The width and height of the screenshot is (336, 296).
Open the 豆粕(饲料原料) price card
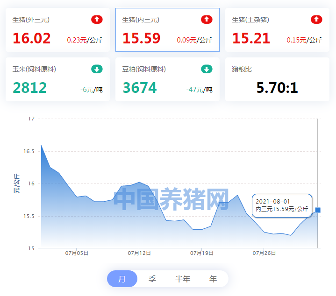point(167,79)
